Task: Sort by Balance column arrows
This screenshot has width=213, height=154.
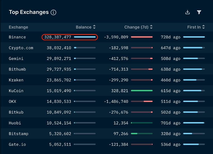Action: point(94,27)
